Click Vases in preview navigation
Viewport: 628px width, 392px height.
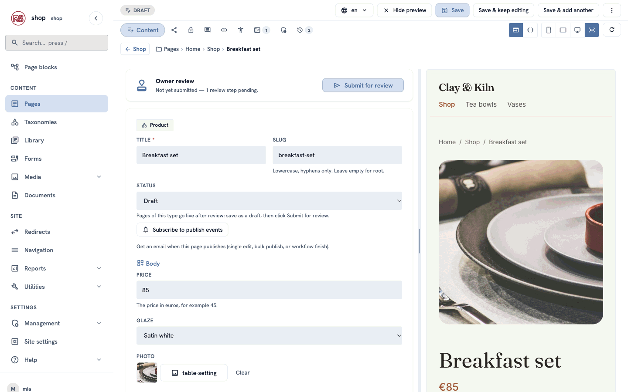coord(516,105)
